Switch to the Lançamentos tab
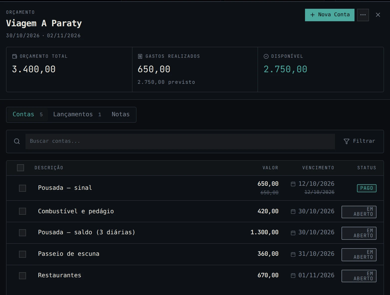 (77, 114)
